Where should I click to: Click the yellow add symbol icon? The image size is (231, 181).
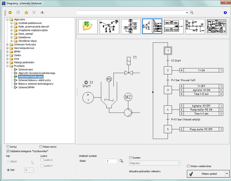10,13
